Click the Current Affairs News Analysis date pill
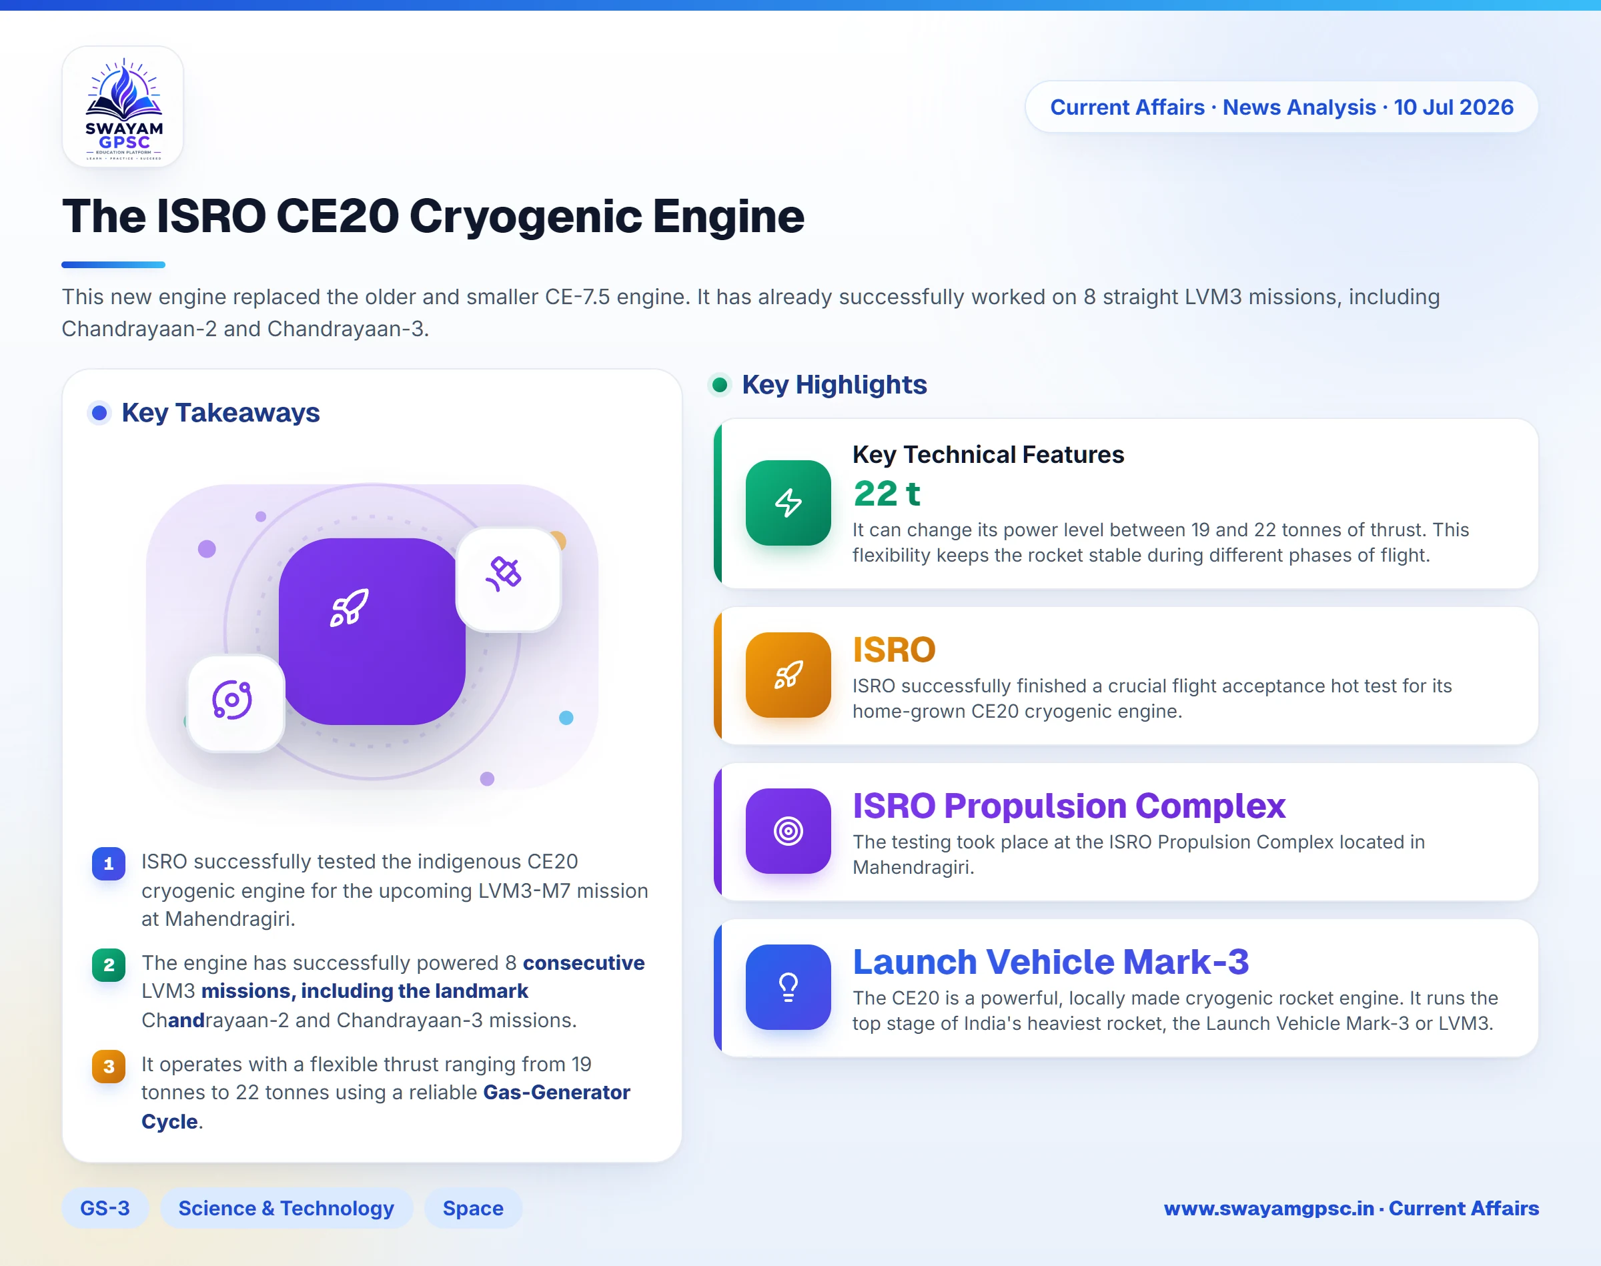 1281,107
